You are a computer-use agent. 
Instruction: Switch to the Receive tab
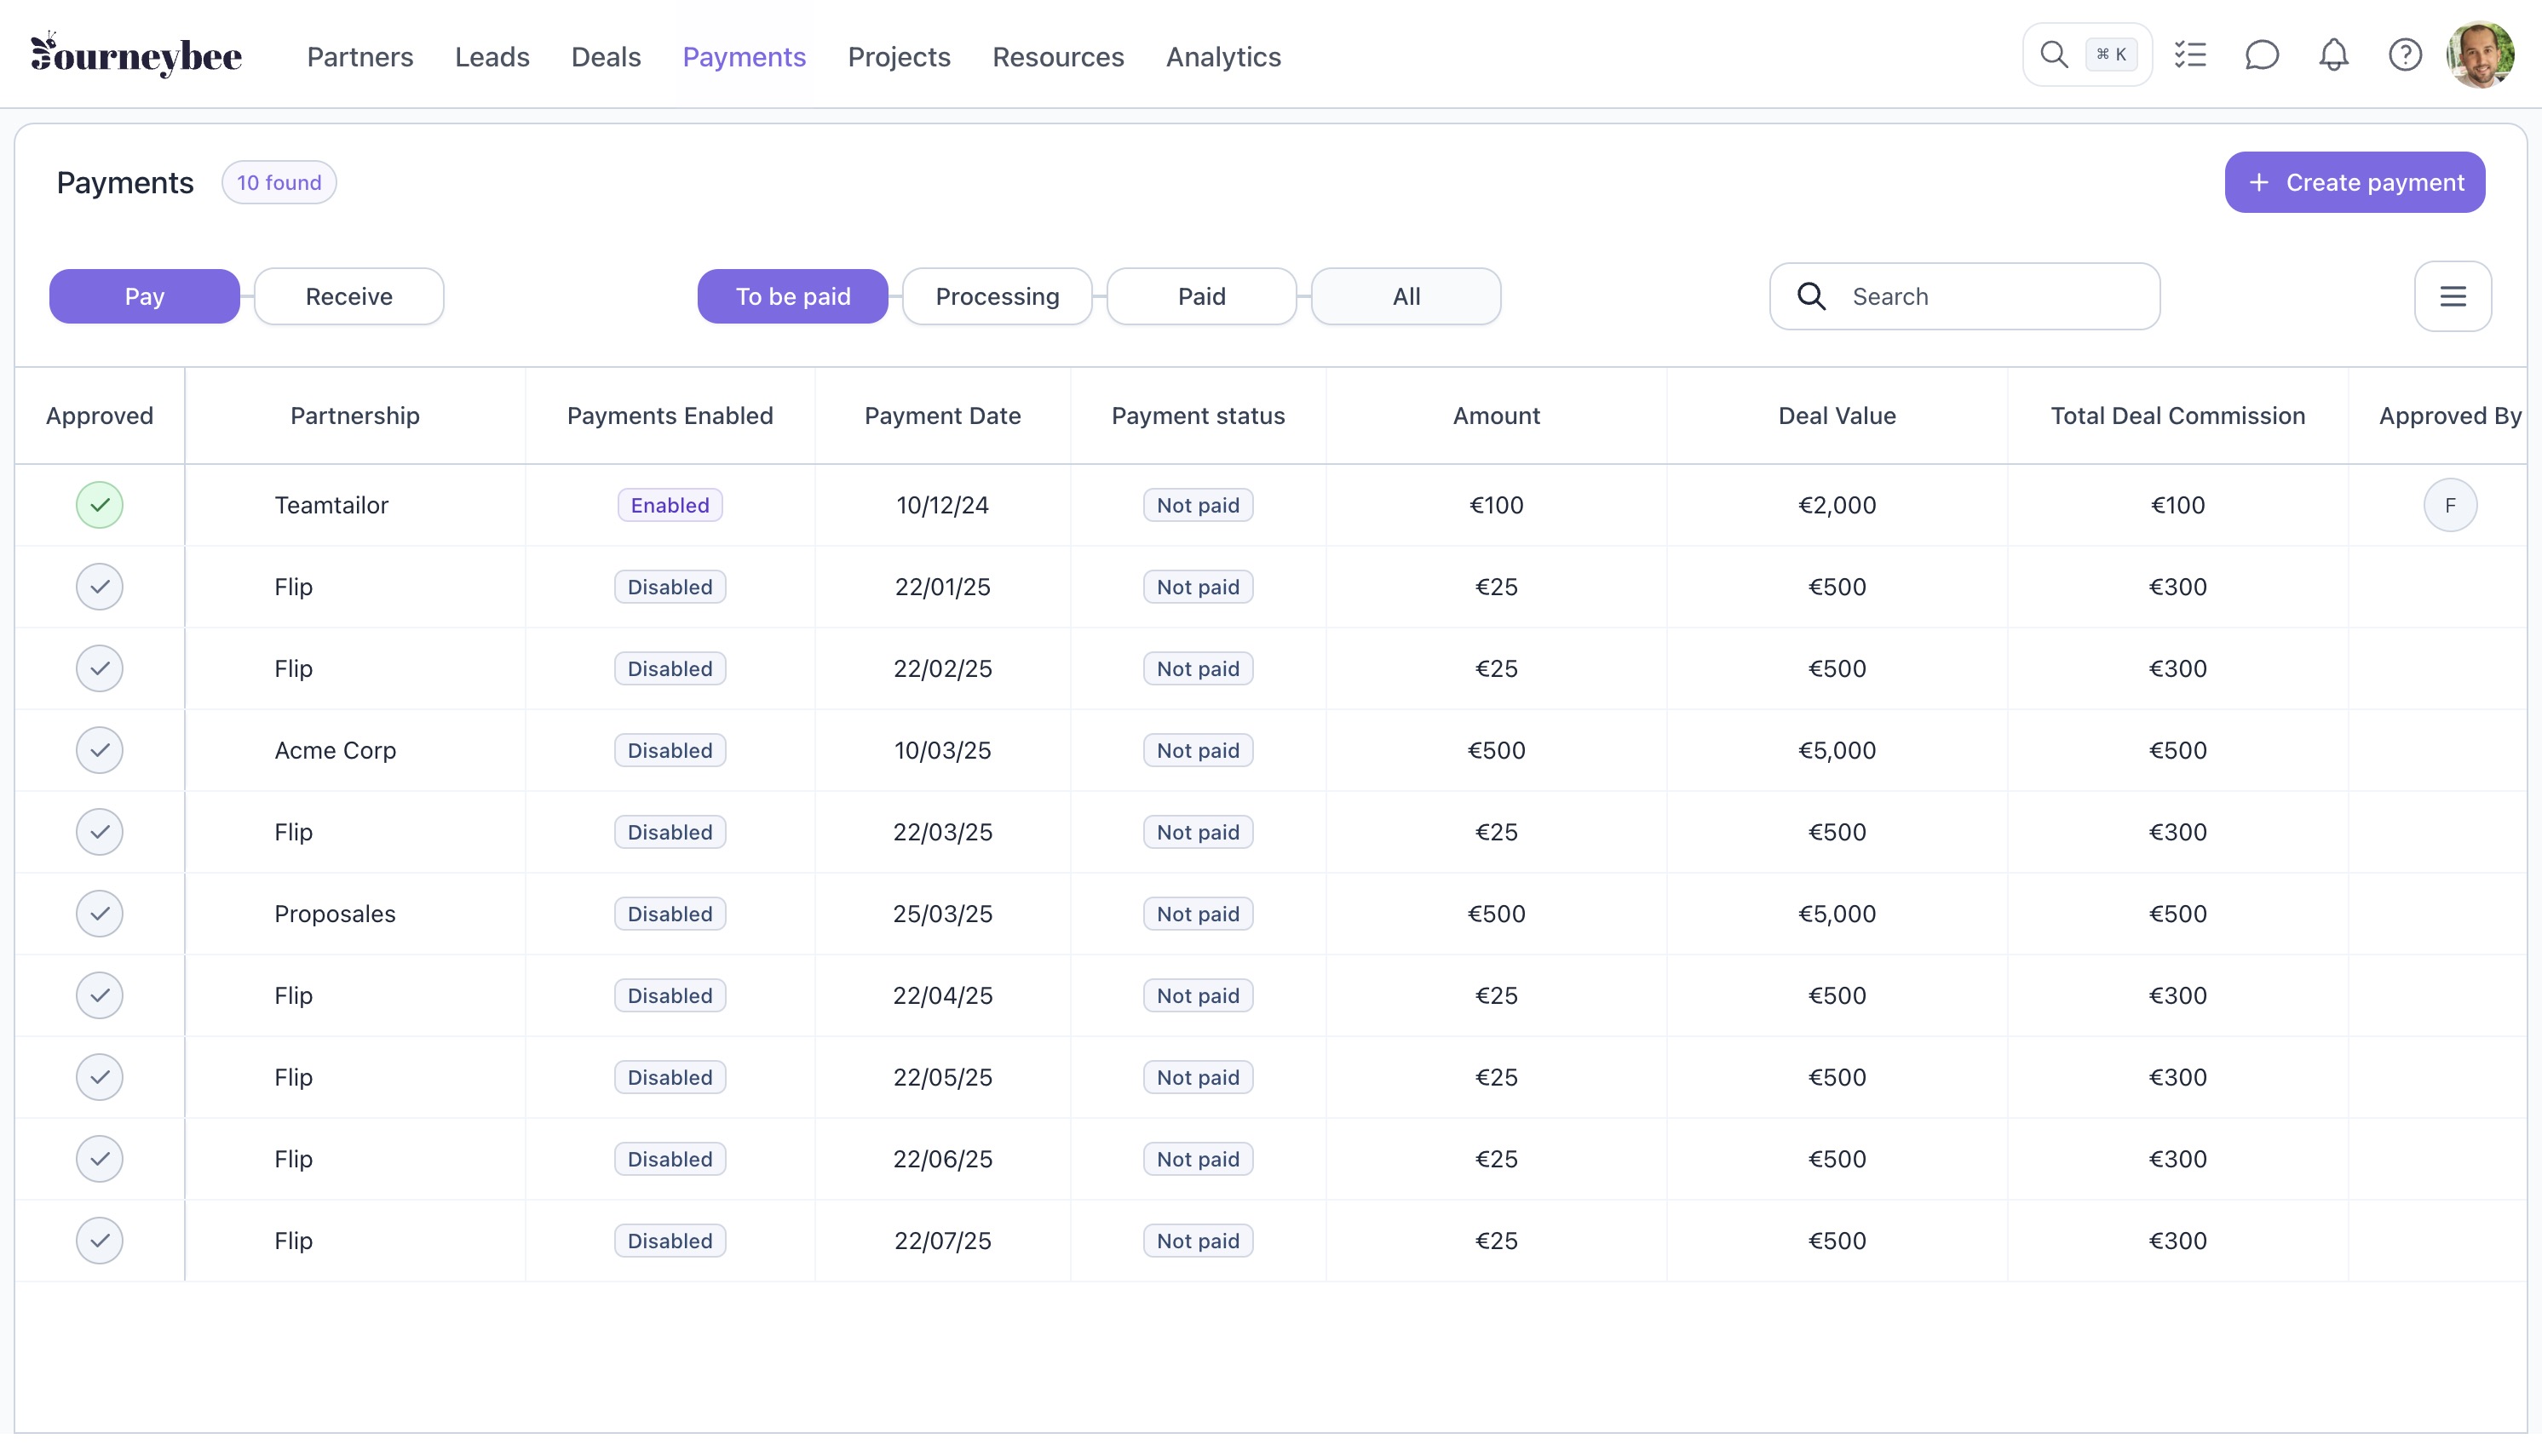tap(349, 296)
